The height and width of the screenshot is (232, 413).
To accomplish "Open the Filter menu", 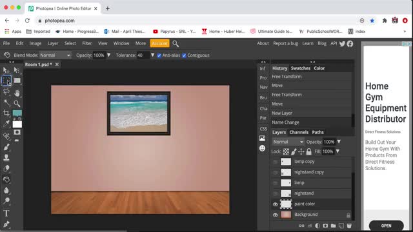I will point(87,43).
